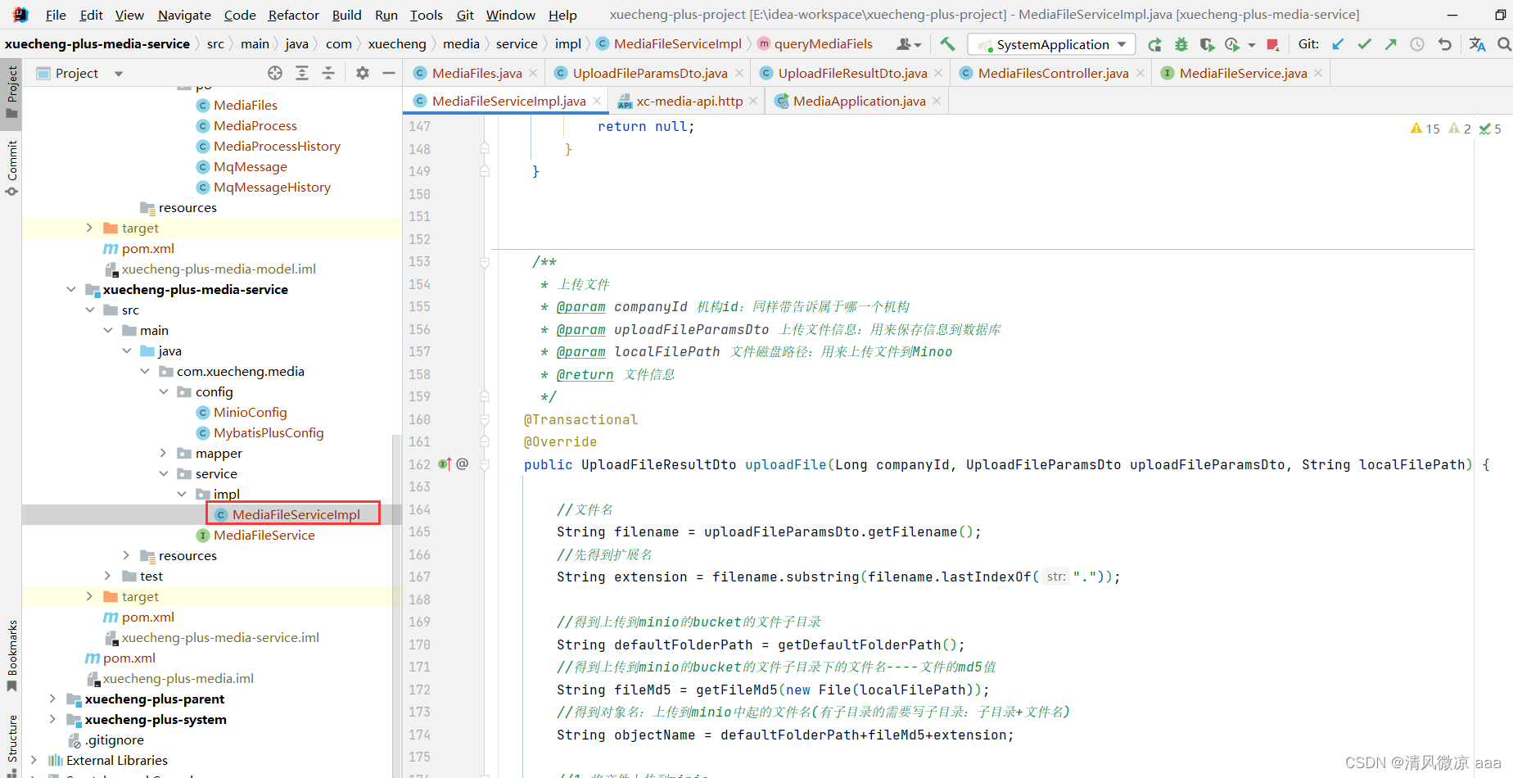
Task: Stop the running application red square
Action: [1272, 44]
